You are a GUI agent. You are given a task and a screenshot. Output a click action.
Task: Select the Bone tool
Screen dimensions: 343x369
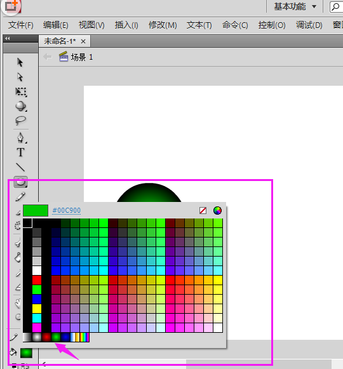[x=18, y=243]
